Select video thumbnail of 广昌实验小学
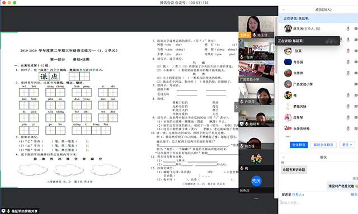This screenshot has width=358, height=214. pos(256,72)
